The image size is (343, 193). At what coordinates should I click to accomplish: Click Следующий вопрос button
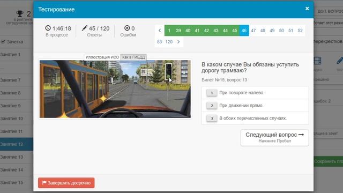274,137
